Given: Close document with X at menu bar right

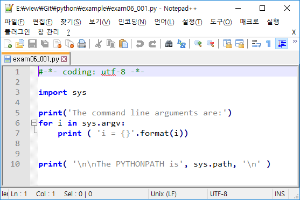Looking at the screenshot, I should 294,32.
